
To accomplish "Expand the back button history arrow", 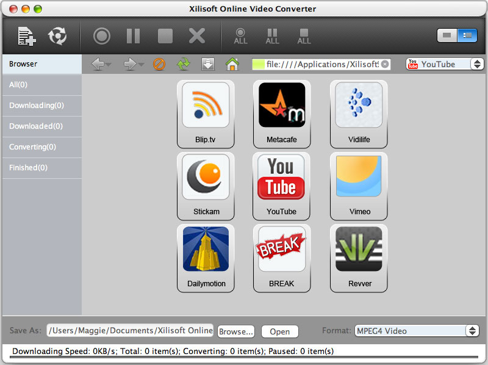I will (x=108, y=65).
